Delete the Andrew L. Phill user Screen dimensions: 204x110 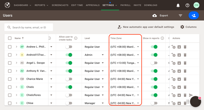(x=185, y=47)
